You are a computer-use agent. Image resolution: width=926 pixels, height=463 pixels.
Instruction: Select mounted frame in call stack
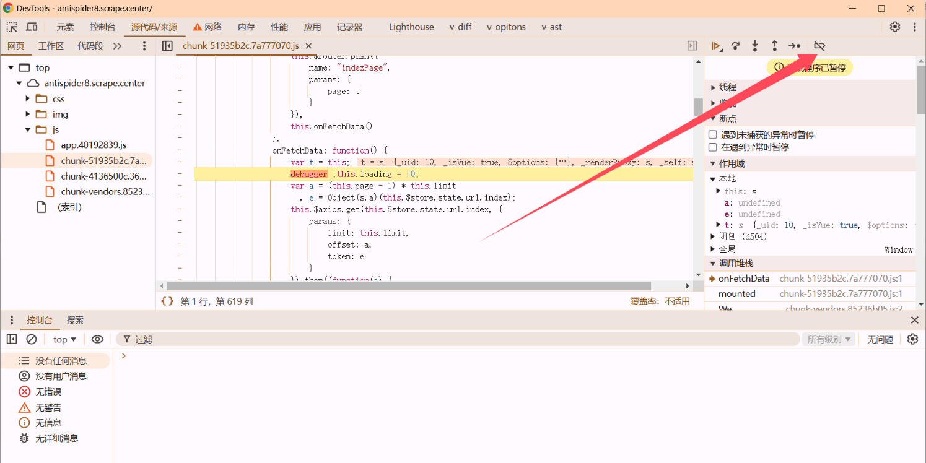click(737, 294)
